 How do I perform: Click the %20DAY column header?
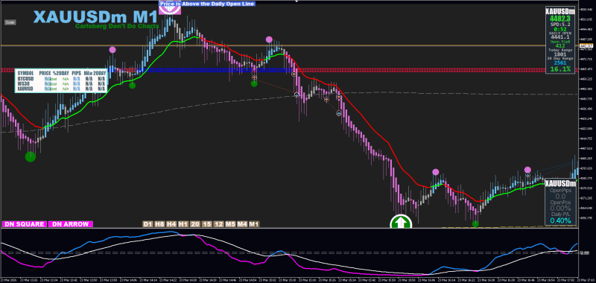(60, 72)
